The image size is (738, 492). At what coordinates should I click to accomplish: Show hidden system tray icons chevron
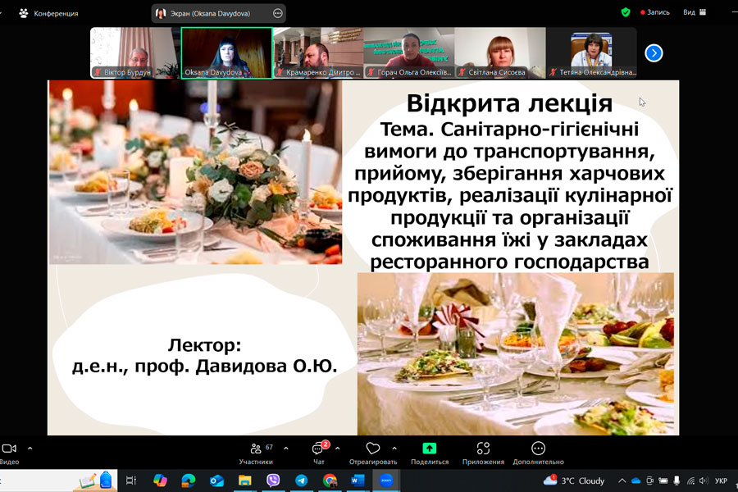pyautogui.click(x=622, y=481)
